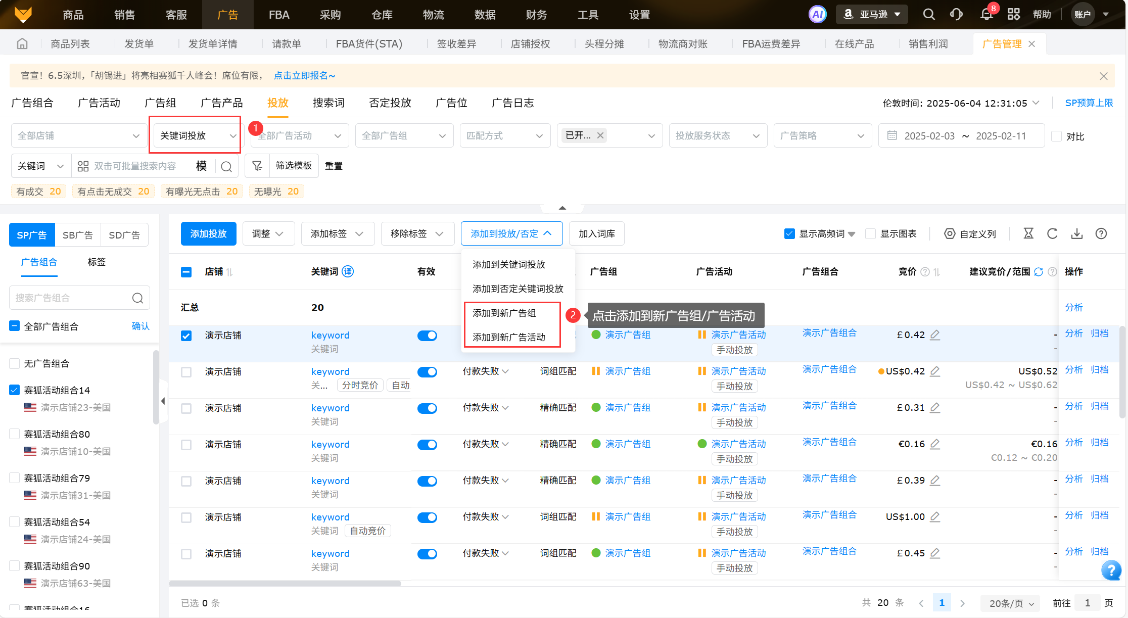Viewport: 1128px width, 618px height.
Task: Click the AI assistant icon
Action: [x=817, y=14]
